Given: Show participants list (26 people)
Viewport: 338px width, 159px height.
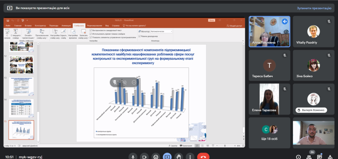Looking at the screenshot, I should [309, 157].
